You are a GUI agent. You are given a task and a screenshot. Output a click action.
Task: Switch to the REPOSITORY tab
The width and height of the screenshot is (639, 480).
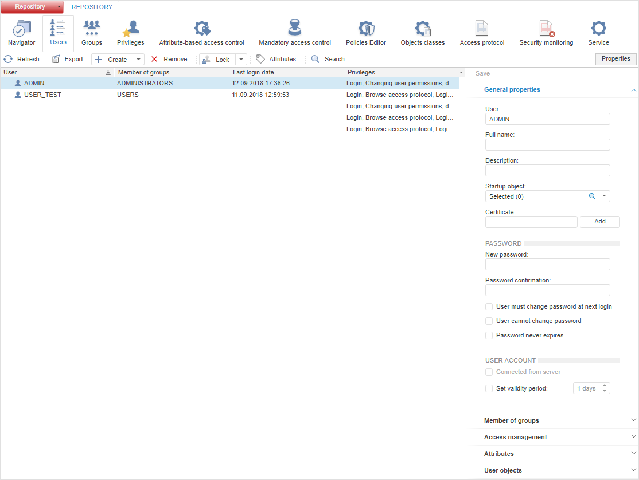[x=92, y=7]
